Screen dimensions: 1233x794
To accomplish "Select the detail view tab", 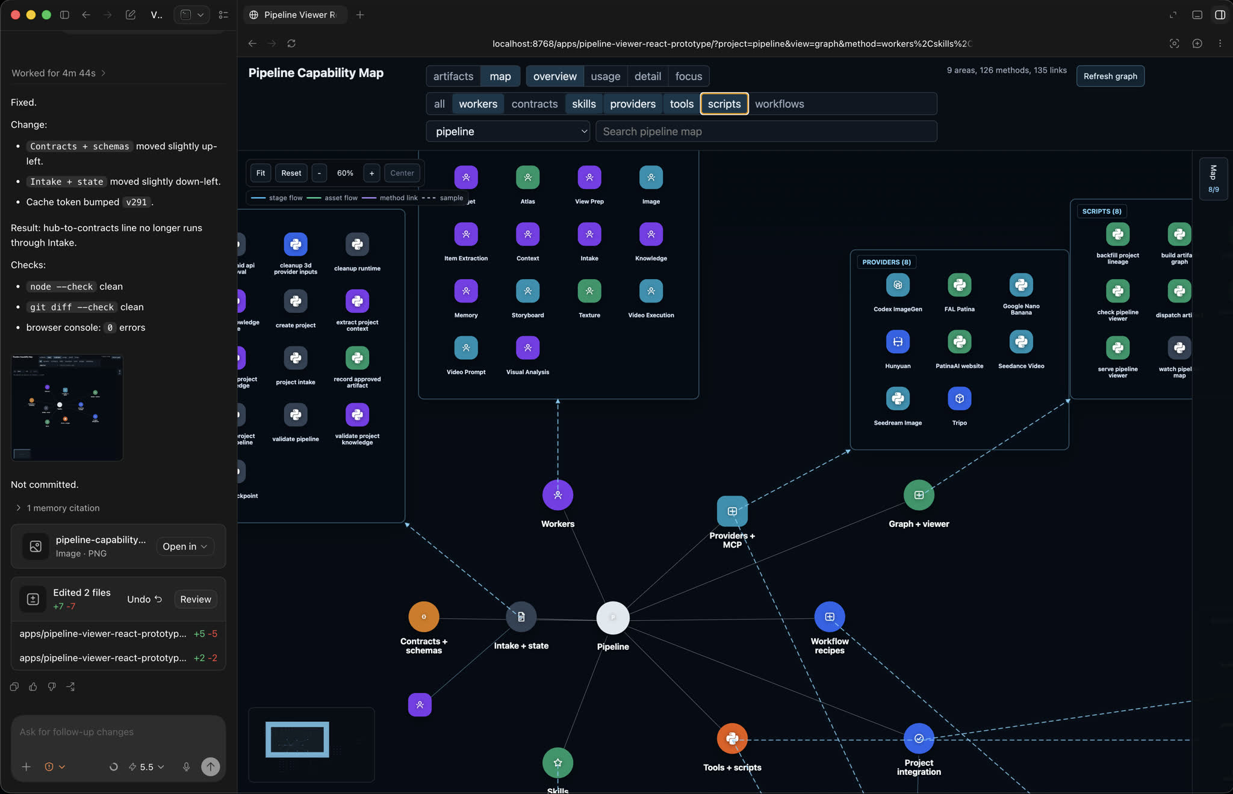I will tap(648, 76).
